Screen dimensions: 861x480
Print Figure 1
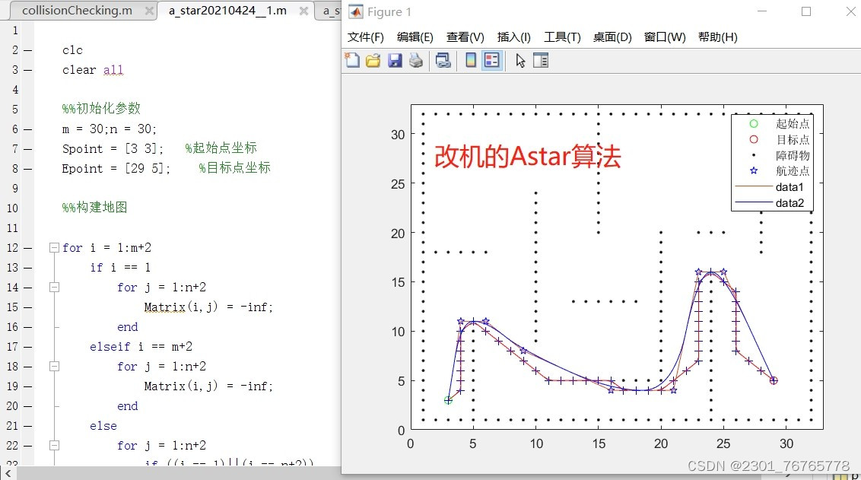point(416,60)
